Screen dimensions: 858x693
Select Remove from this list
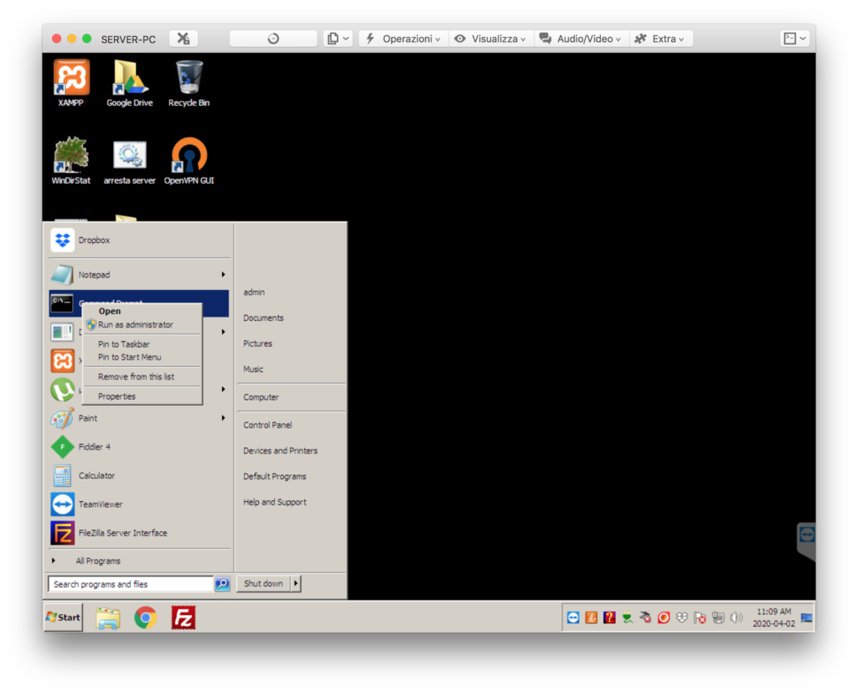point(142,377)
